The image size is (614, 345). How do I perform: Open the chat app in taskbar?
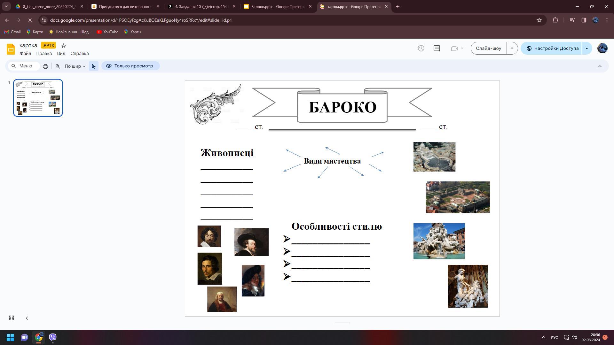pos(25,337)
